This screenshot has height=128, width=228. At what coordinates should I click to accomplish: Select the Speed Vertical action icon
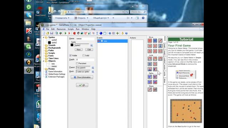pos(155,46)
